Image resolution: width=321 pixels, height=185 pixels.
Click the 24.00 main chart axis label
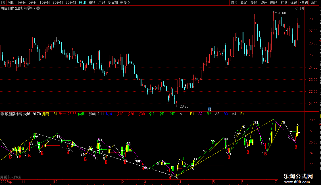coord(313,67)
